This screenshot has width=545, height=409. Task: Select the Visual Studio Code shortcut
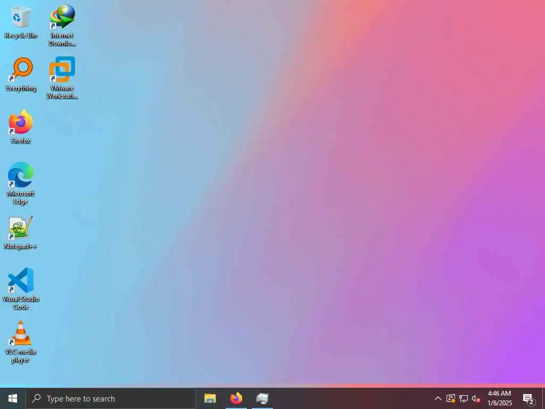[x=21, y=289]
